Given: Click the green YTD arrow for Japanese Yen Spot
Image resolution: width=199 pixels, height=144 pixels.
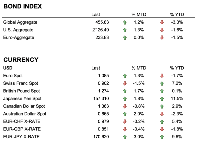Looking at the screenshot, I should [162, 99].
